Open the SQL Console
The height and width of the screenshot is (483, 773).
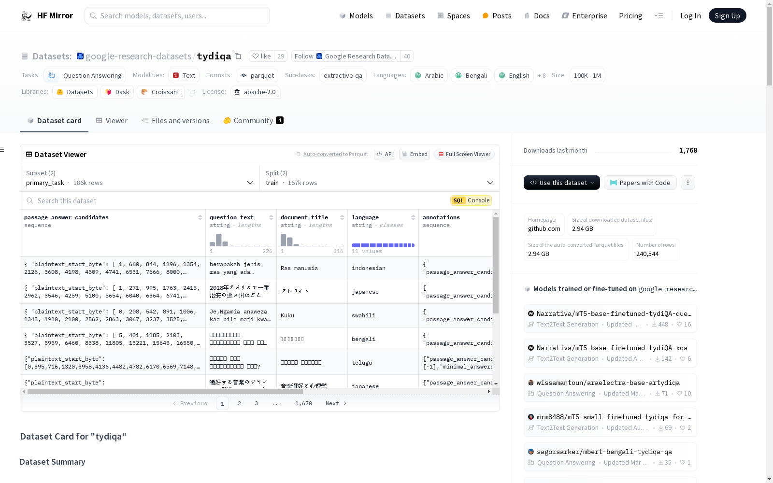(471, 200)
